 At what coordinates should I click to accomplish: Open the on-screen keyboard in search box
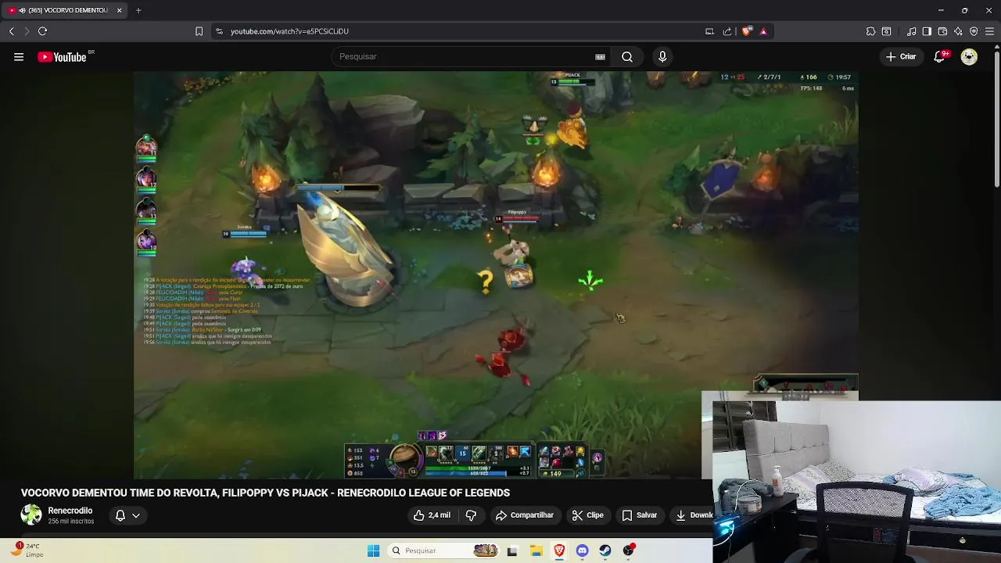point(600,56)
